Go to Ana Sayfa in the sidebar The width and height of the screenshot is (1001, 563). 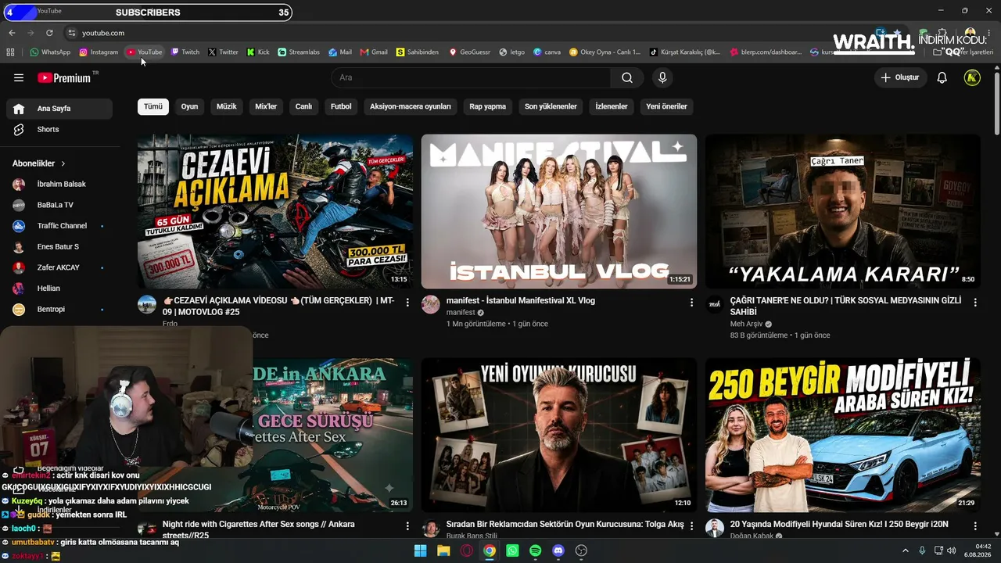(59, 109)
